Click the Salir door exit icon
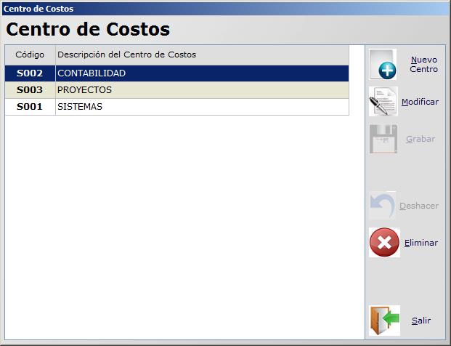The image size is (451, 346). 385,321
